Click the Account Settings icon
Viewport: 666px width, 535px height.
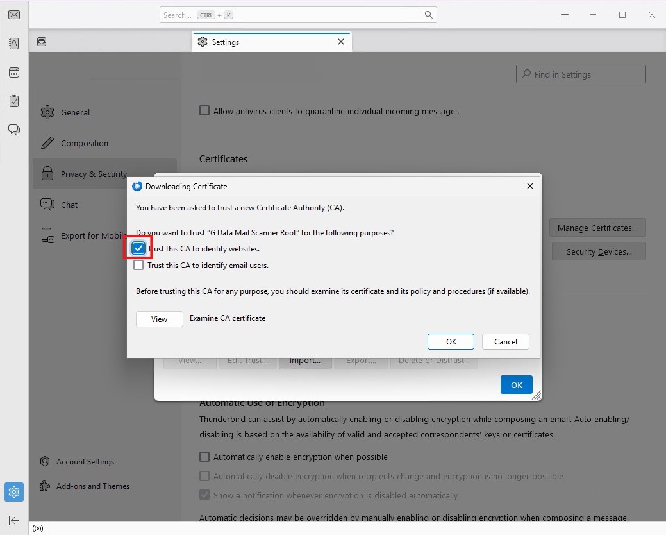coord(45,461)
